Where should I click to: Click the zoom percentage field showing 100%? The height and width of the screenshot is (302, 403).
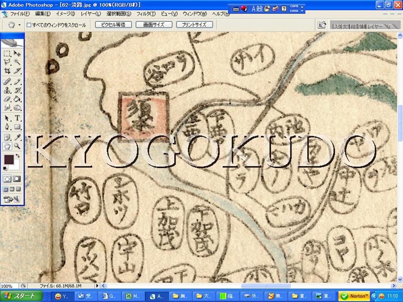pyautogui.click(x=9, y=286)
